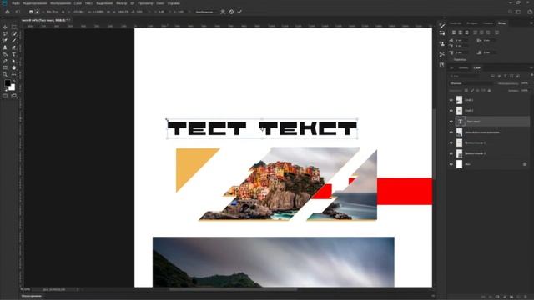Click the zoom percentage field in status bar
534x300 pixels.
coord(25,289)
